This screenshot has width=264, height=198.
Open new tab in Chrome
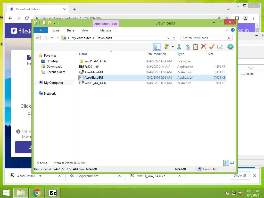click(74, 9)
